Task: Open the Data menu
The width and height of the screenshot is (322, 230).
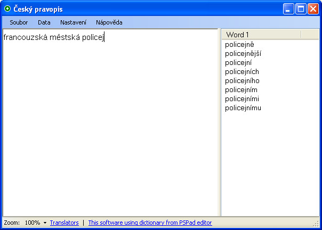Action: 44,22
